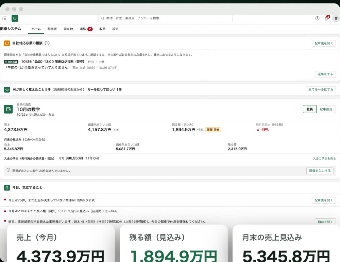Click the wallet icon beside 10月の数字
Screen dimensions: 340x262
[x=8, y=109]
